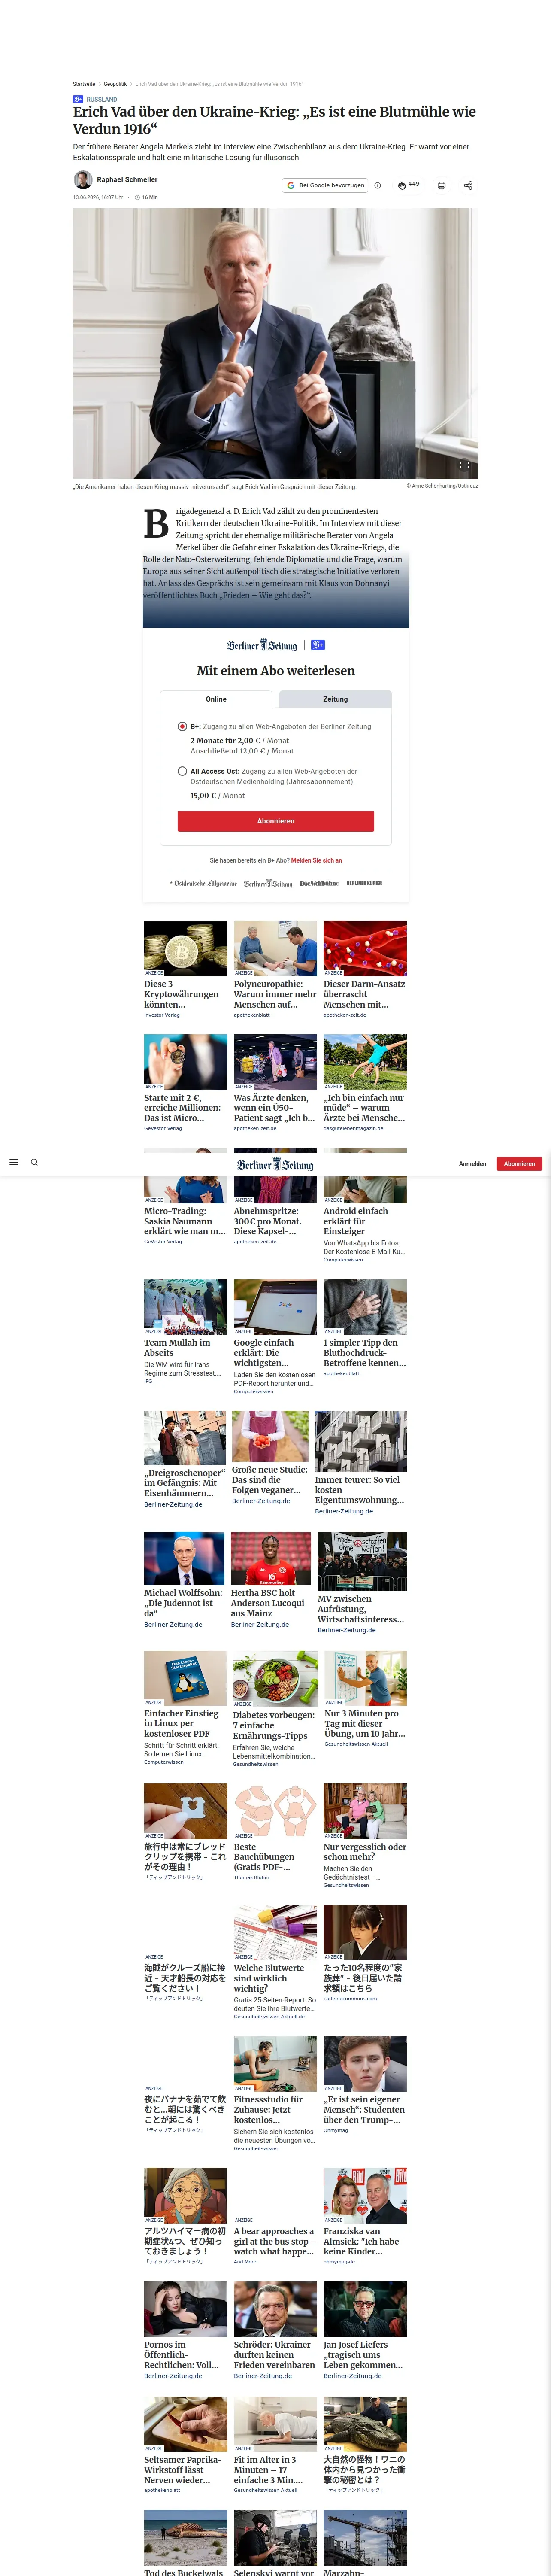
Task: Go to Startseite breadcrumb
Action: pyautogui.click(x=84, y=84)
